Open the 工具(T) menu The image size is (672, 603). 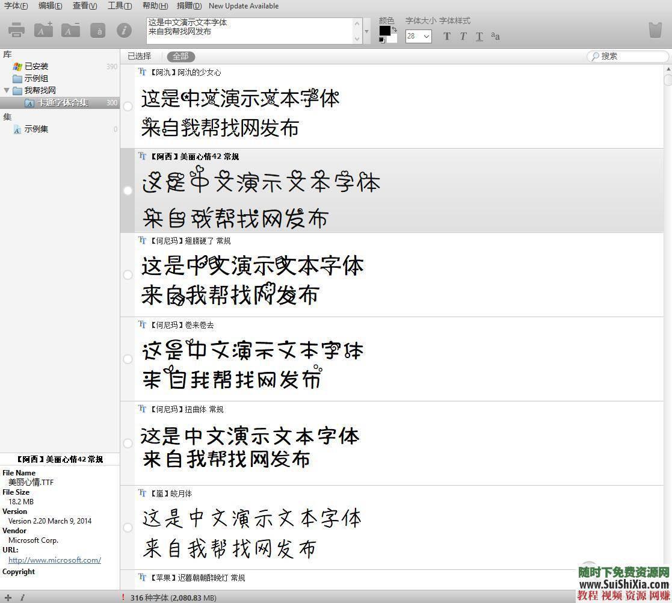118,6
